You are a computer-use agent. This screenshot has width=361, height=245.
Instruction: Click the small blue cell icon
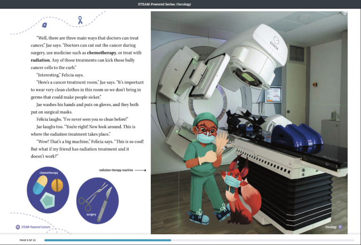45,25
